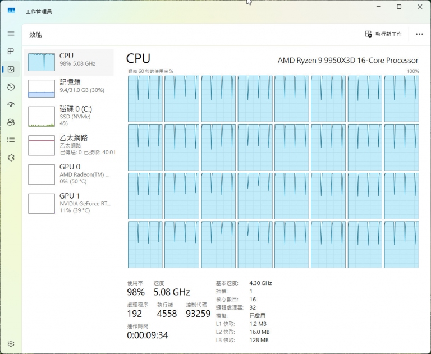Open Settings gear at sidebar bottom
This screenshot has height=354, width=431.
click(11, 343)
